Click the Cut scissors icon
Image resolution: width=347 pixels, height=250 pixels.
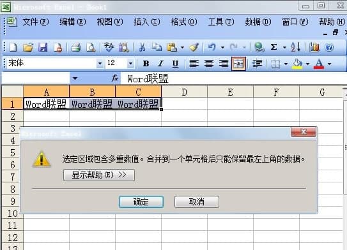142,47
